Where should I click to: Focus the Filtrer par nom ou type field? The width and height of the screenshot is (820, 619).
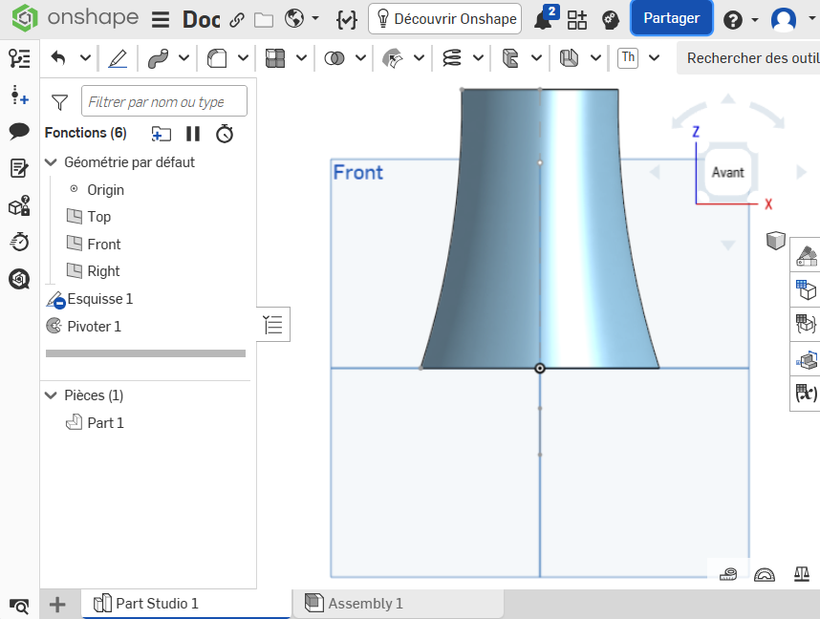click(x=164, y=101)
